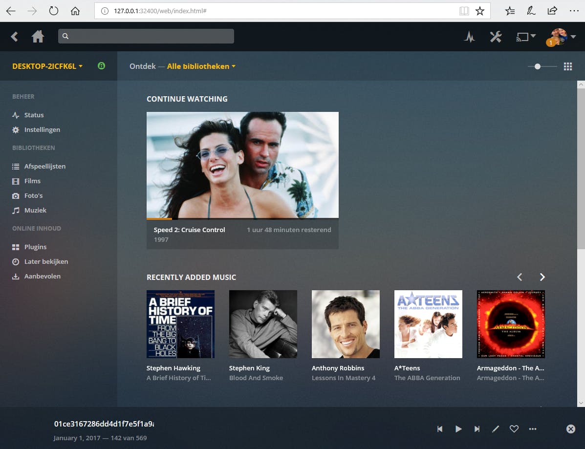585x449 pixels.
Task: Edit the current track with the pencil icon
Action: (x=495, y=428)
